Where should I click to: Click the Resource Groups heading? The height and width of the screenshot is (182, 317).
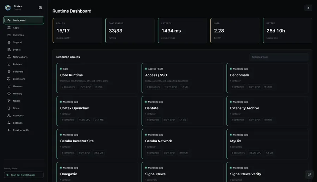coord(68,57)
